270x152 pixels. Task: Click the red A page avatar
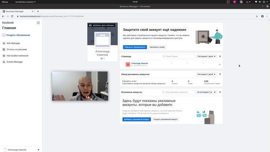(128, 65)
